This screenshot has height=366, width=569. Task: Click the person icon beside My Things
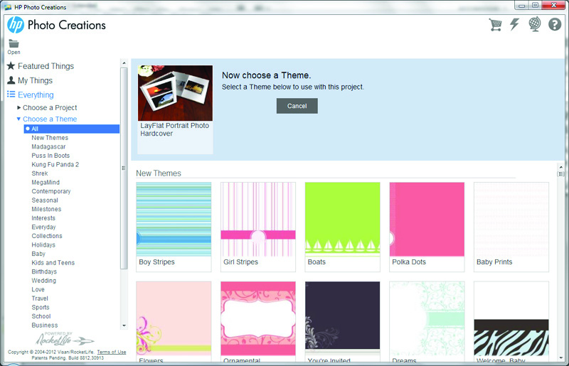click(11, 80)
